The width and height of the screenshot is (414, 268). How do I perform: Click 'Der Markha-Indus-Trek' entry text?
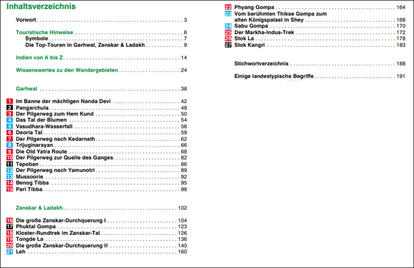click(264, 32)
